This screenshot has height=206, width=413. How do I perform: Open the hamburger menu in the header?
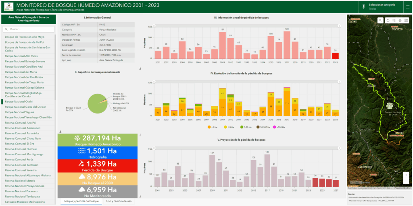click(407, 6)
